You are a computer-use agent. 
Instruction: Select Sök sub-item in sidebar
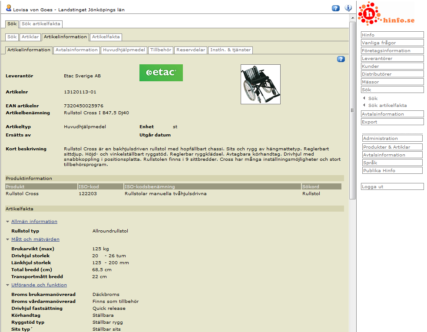[x=373, y=98]
